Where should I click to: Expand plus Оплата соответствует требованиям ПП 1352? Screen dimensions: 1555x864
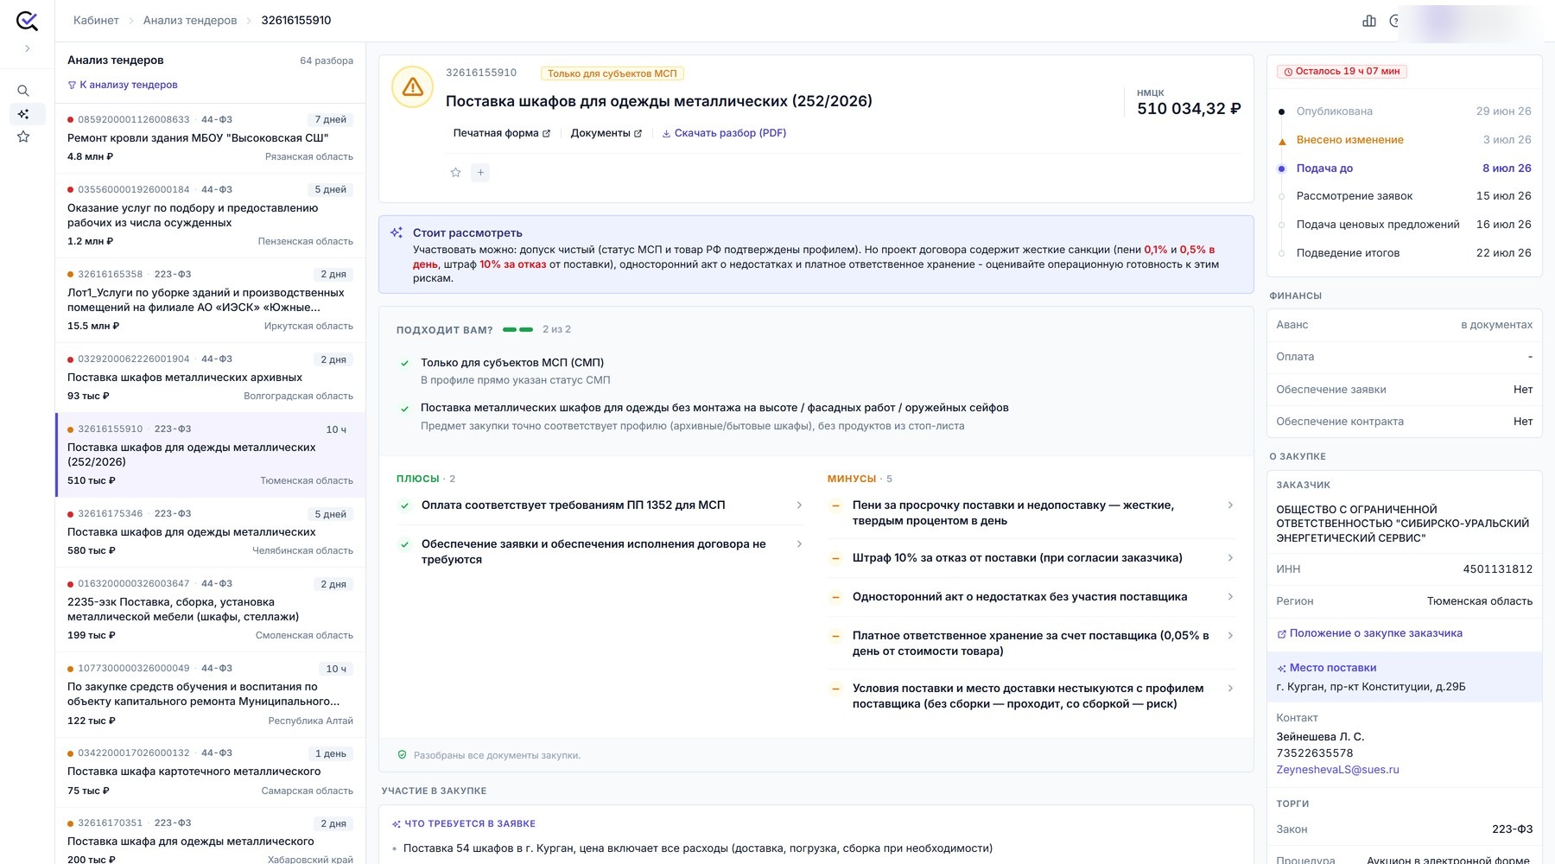click(600, 505)
